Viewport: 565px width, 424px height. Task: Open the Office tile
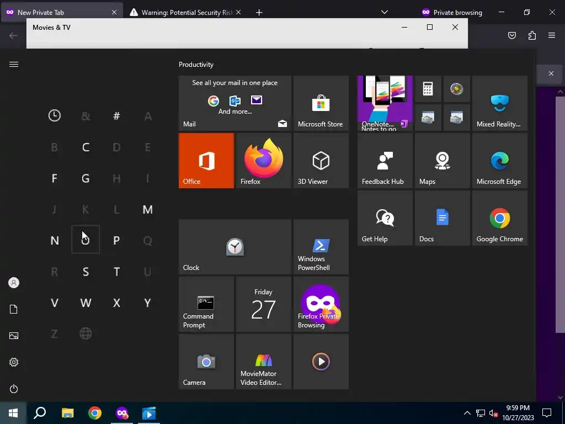[x=206, y=161]
